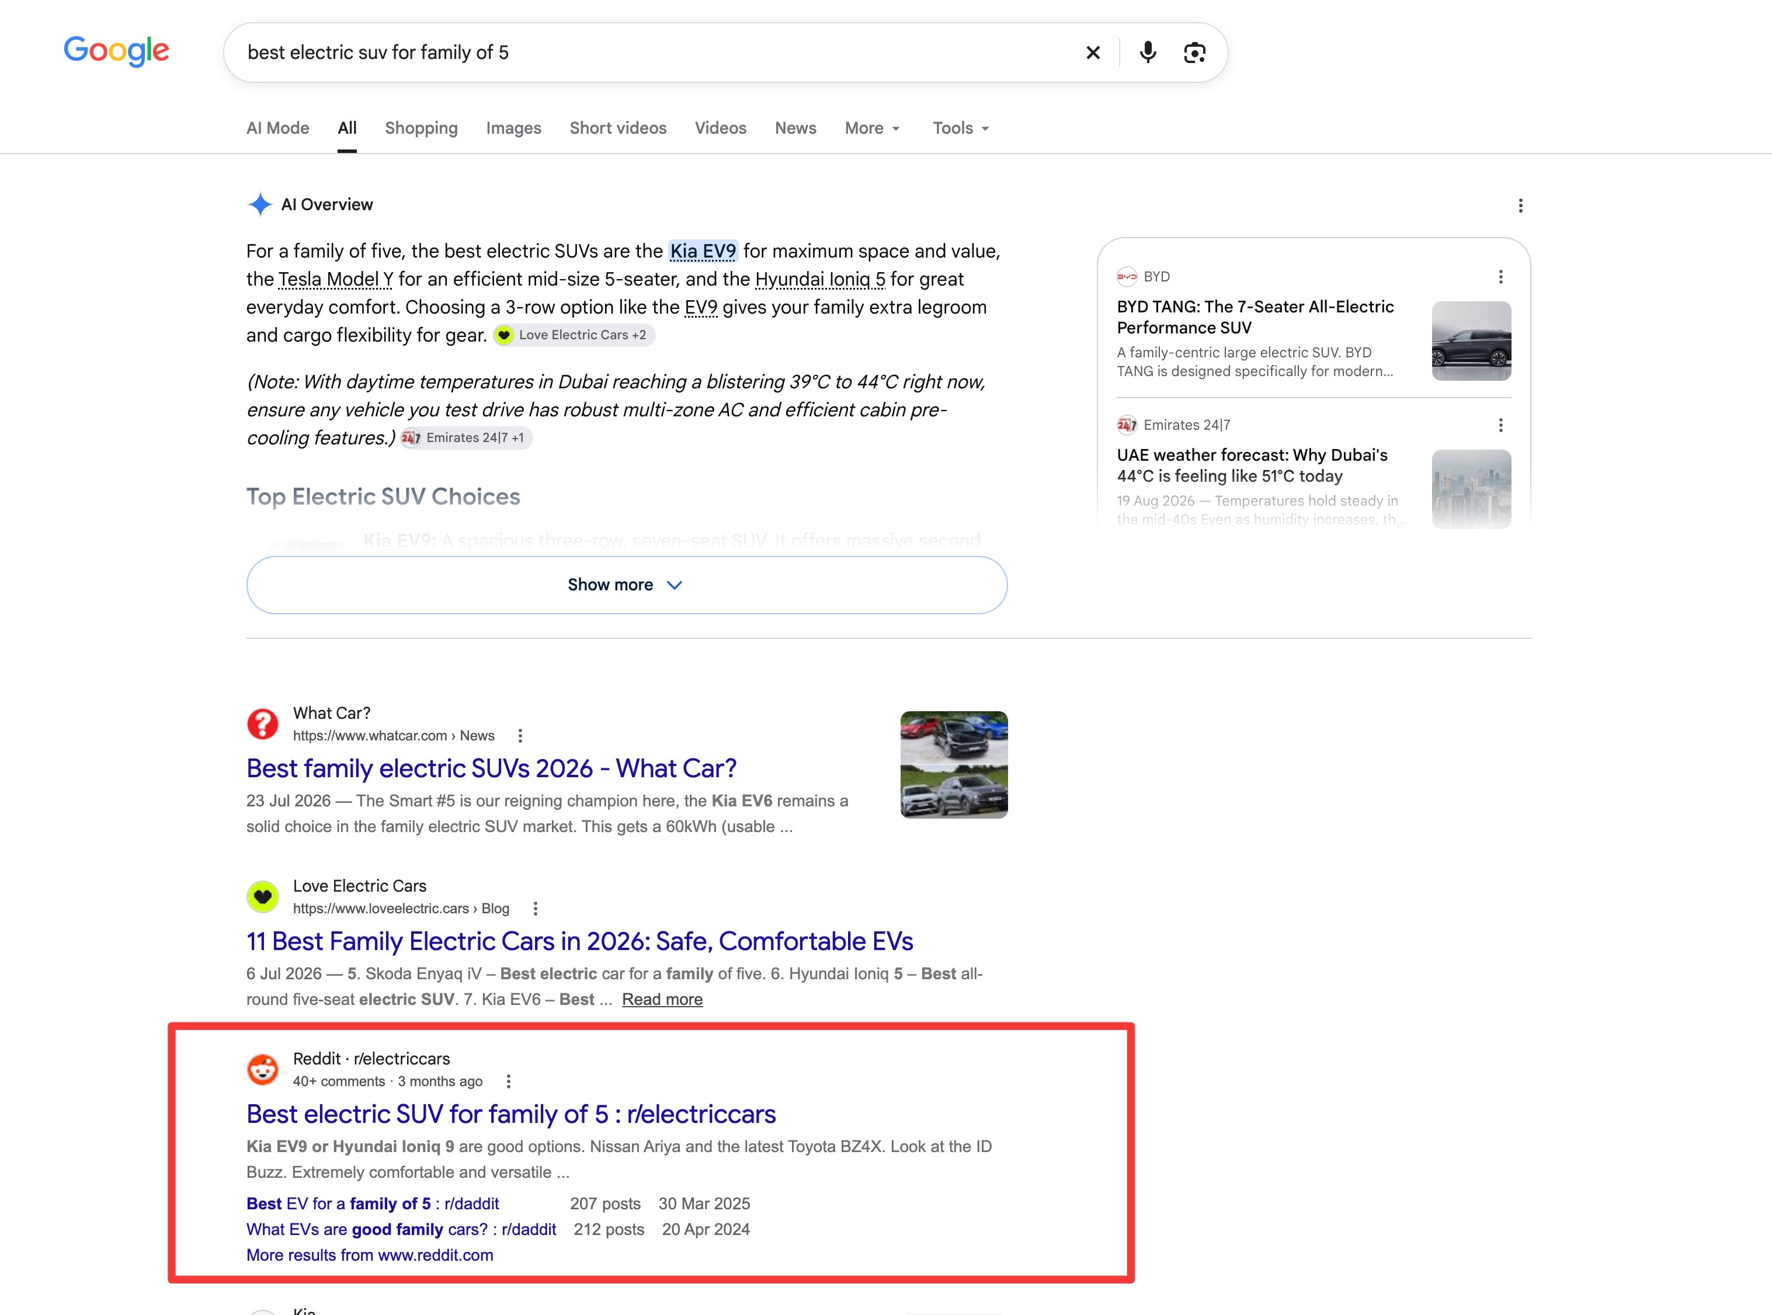The image size is (1772, 1315).
Task: Open BYD card three-dot menu
Action: click(x=1500, y=276)
